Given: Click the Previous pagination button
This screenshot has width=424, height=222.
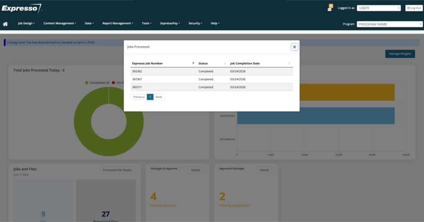Looking at the screenshot, I should (x=139, y=97).
